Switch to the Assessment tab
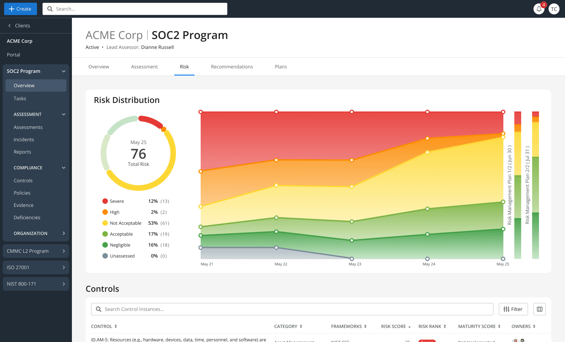Image resolution: width=565 pixels, height=342 pixels. pyautogui.click(x=145, y=67)
